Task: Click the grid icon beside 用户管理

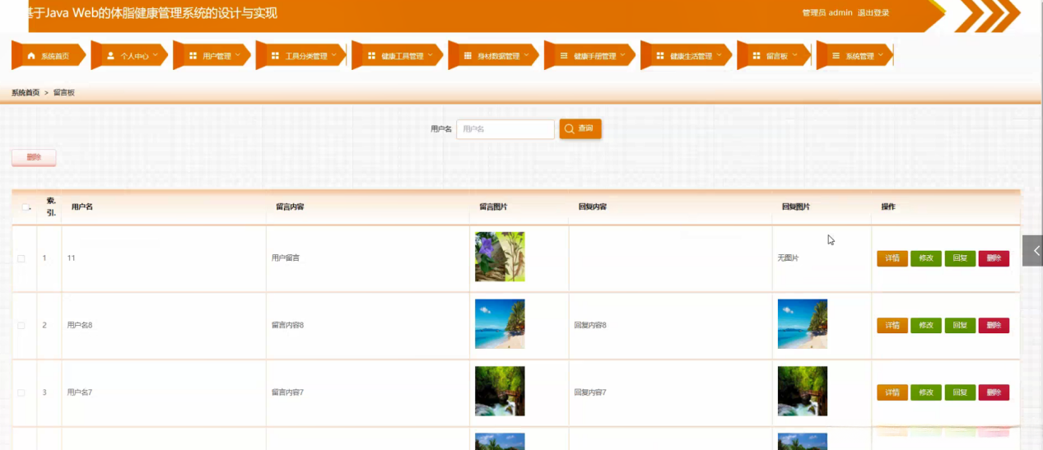Action: click(193, 56)
